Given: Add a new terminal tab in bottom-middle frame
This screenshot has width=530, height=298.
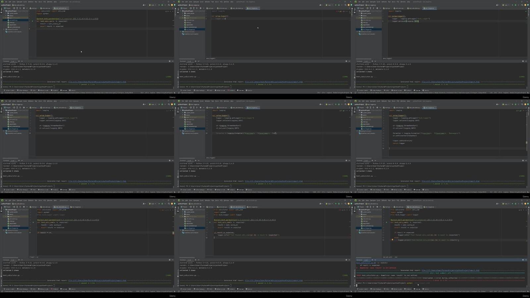Looking at the screenshot, I should (x=195, y=260).
